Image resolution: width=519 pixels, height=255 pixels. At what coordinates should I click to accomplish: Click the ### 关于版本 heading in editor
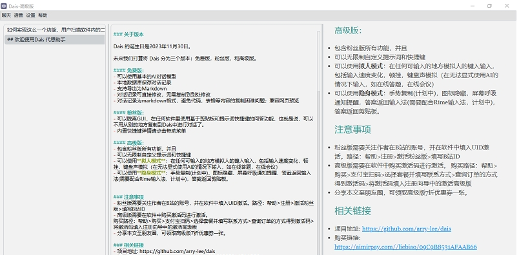pyautogui.click(x=128, y=34)
